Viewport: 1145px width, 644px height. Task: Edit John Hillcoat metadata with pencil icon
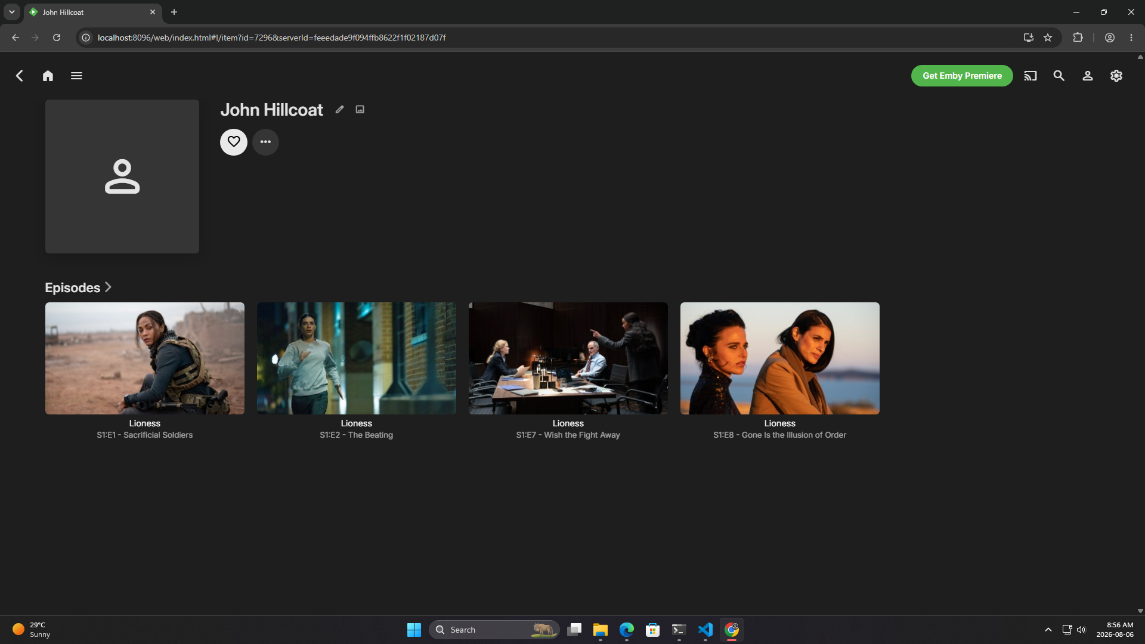[x=340, y=109]
